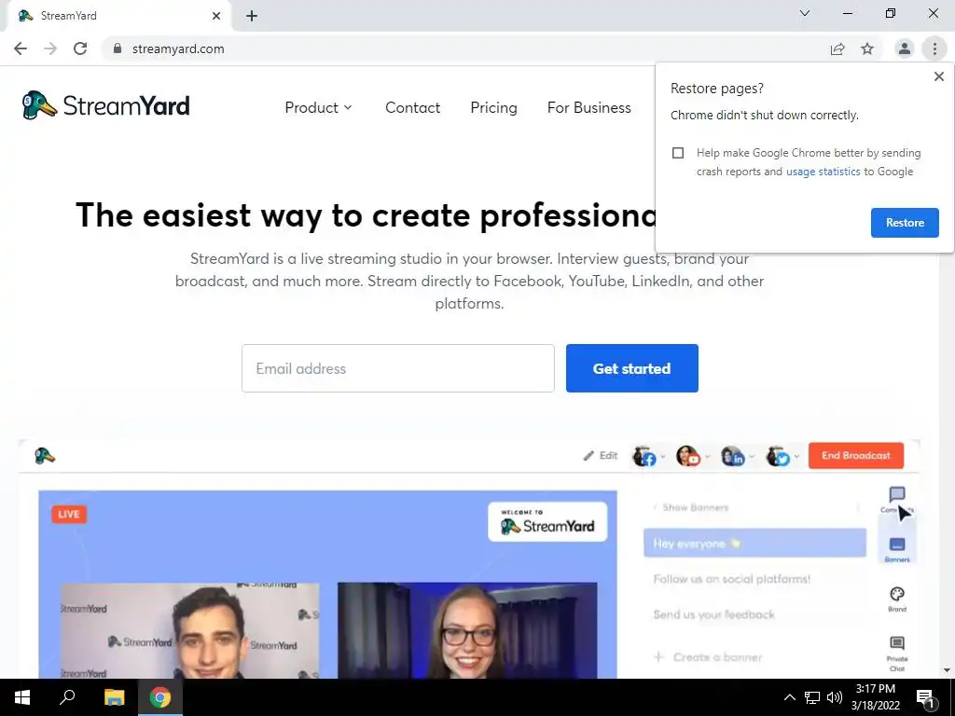955x716 pixels.
Task: Bookmark this tab with the star icon
Action: 867,48
